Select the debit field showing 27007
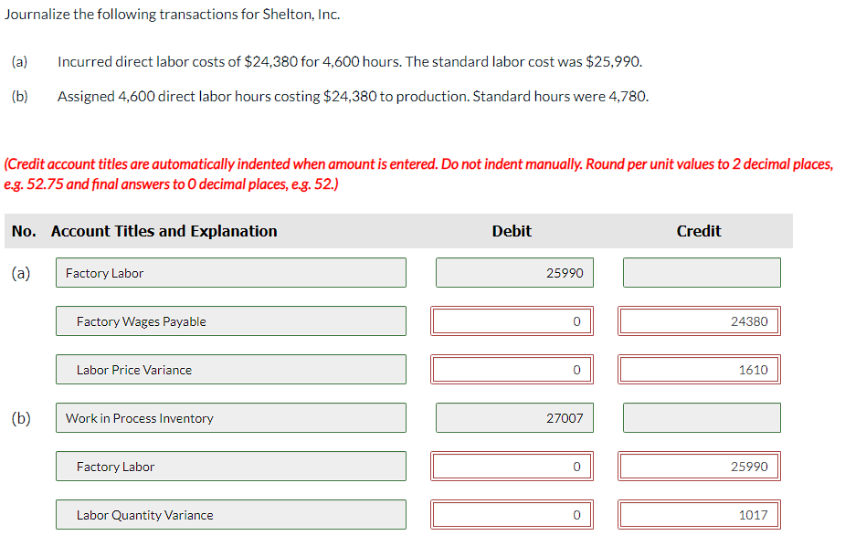This screenshot has height=546, width=845. pos(514,418)
